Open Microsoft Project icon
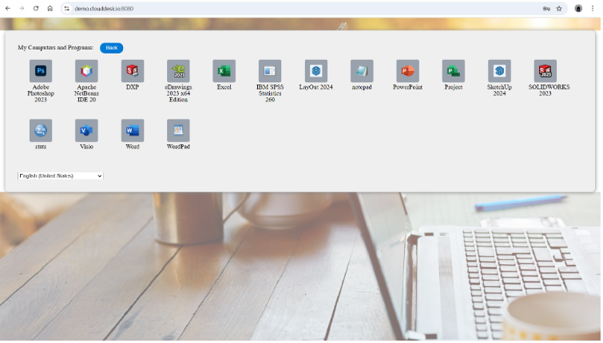This screenshot has width=603, height=343. click(x=454, y=71)
